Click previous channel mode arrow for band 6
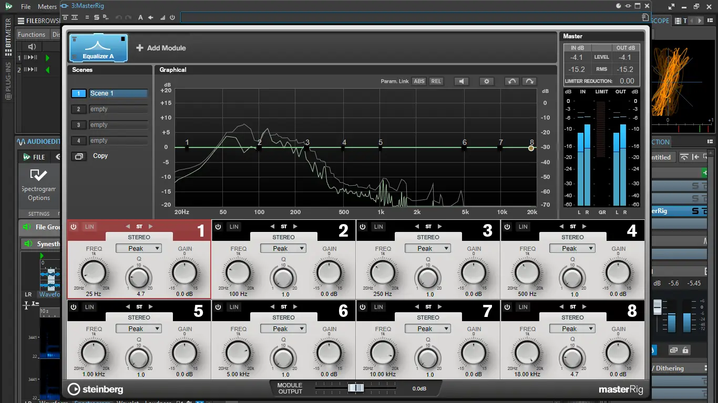 click(x=272, y=307)
